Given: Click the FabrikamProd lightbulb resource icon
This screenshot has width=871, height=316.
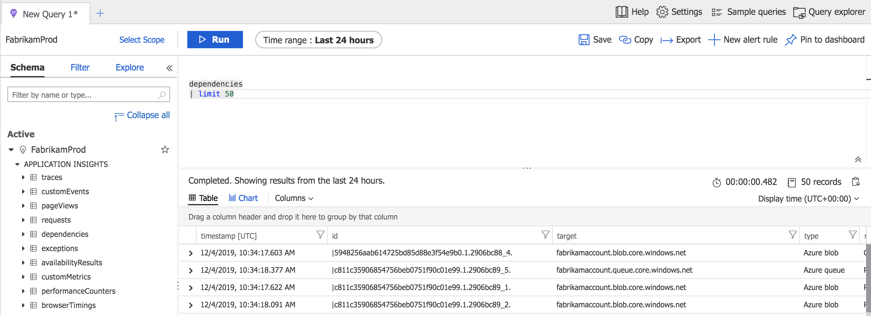Looking at the screenshot, I should point(23,150).
